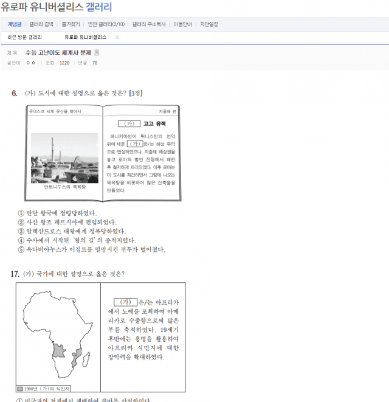Click 갤러리 주소복사 link
The height and width of the screenshot is (402, 389).
coord(149,24)
